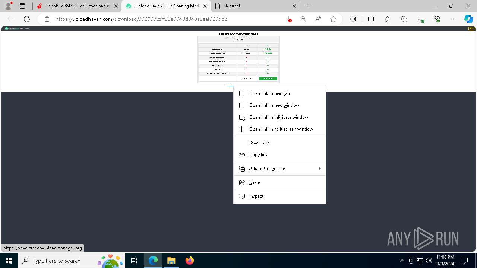477x268 pixels.
Task: Close the Sapphire Safari Free Download tab
Action: pyautogui.click(x=116, y=6)
